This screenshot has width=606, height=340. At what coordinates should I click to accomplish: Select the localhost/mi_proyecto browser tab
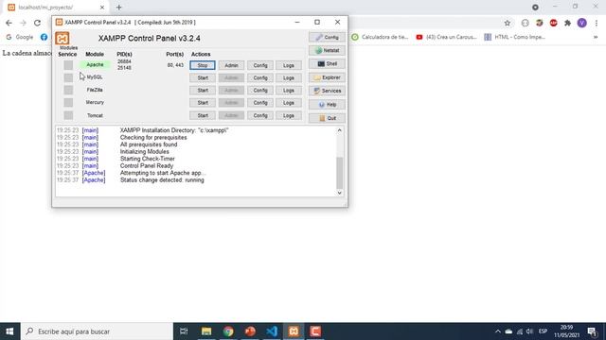(x=57, y=8)
